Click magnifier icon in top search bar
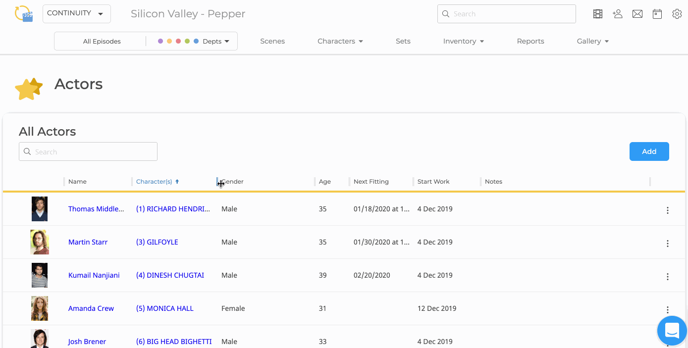This screenshot has height=348, width=688. pyautogui.click(x=445, y=14)
